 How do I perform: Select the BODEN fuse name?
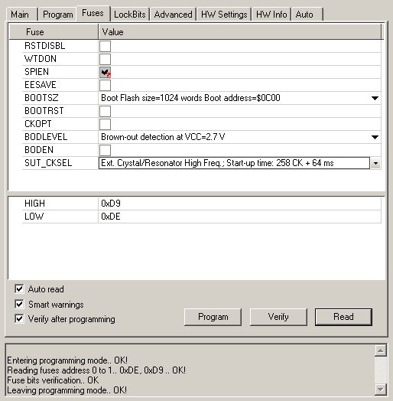(39, 150)
